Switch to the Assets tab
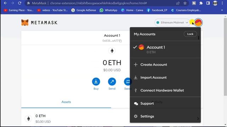Viewport: 227px width, 127px height. (x=66, y=102)
